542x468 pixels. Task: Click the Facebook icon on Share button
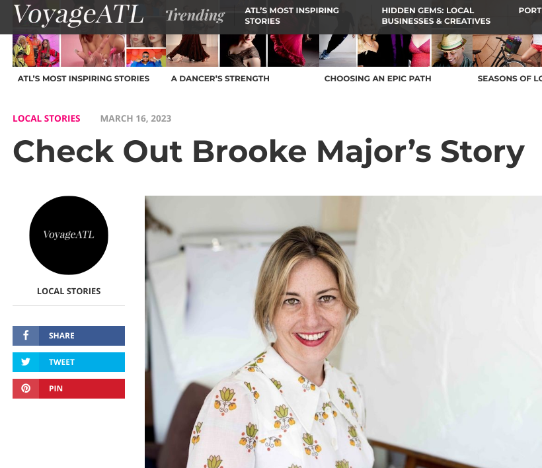26,335
